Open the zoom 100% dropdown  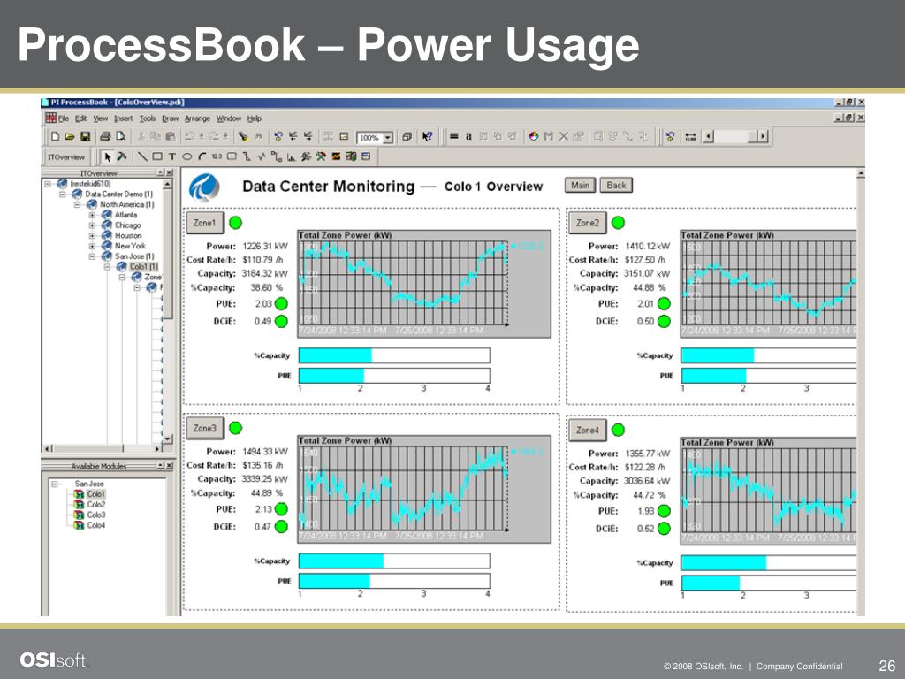coord(388,137)
